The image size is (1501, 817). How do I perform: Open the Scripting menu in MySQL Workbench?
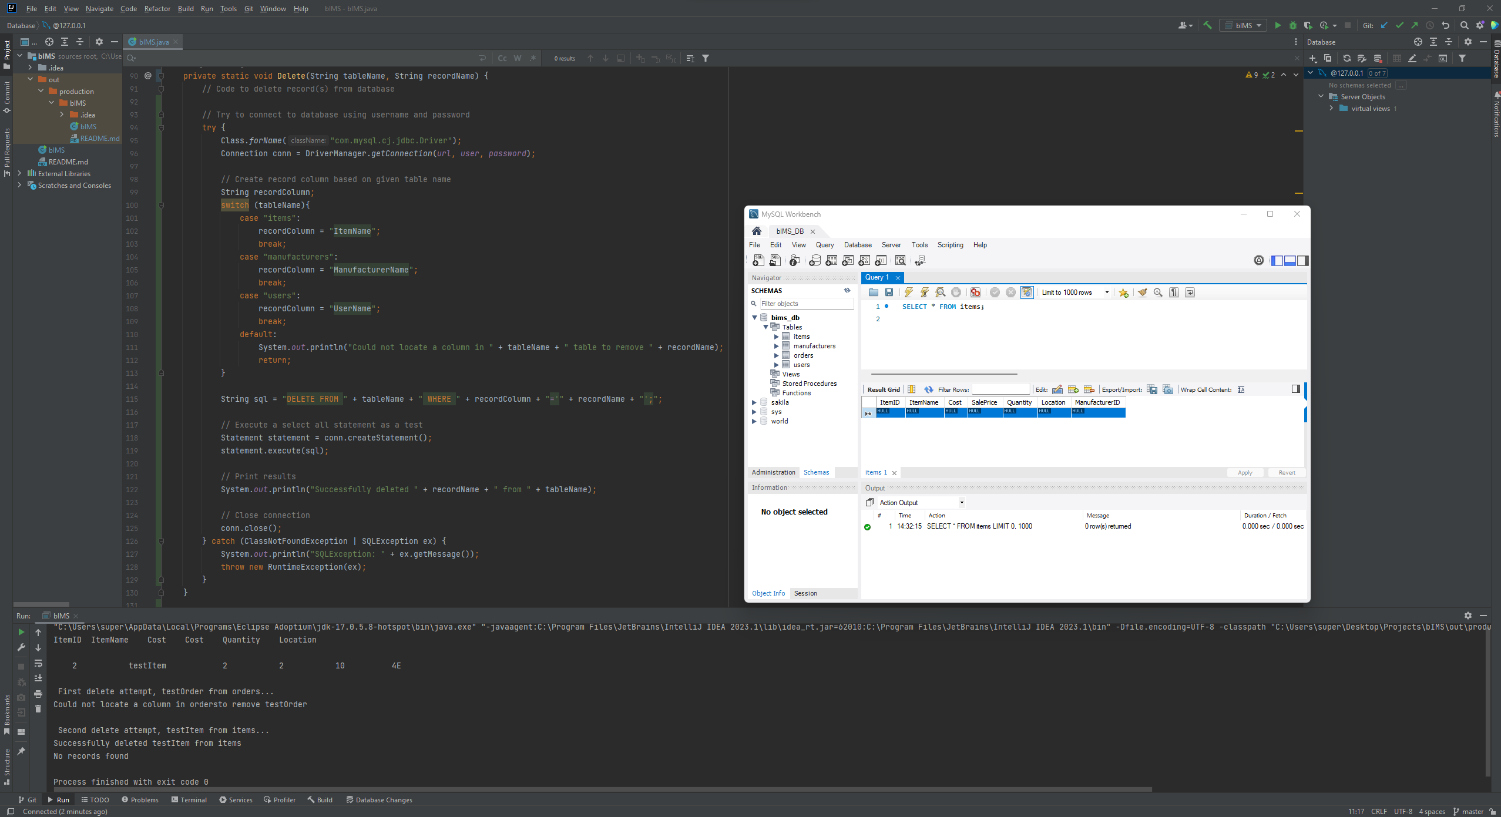(x=950, y=245)
